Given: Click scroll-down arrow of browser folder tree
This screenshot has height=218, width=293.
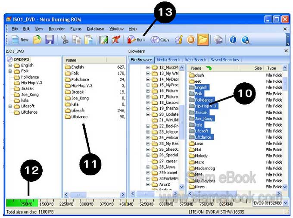Looking at the screenshot, I should [x=181, y=187].
